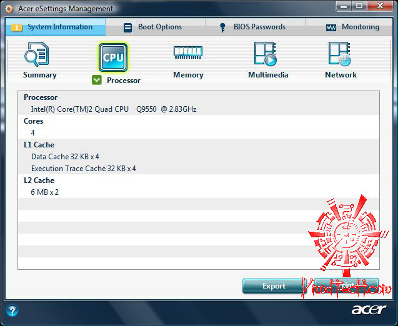Click the Network label
The width and height of the screenshot is (398, 326).
341,75
